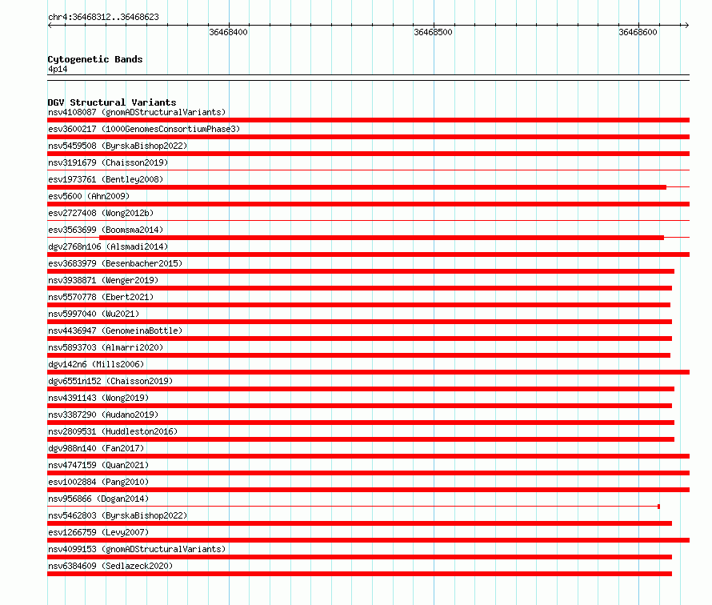Click the thin red line under nsv3191679

[x=368, y=170]
